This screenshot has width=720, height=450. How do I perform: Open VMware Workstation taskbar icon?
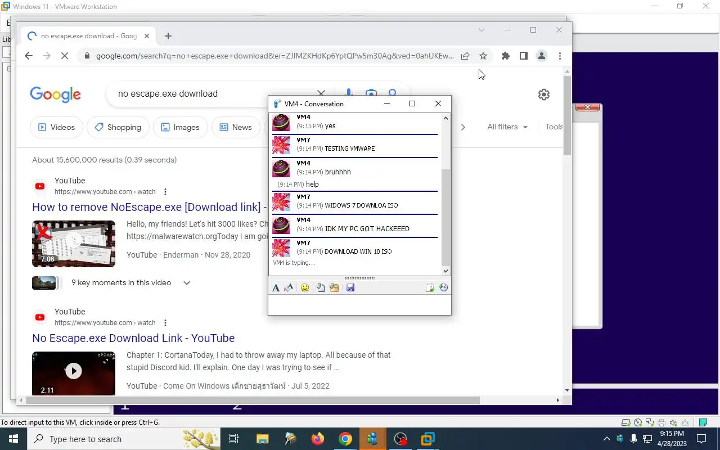pyautogui.click(x=428, y=439)
